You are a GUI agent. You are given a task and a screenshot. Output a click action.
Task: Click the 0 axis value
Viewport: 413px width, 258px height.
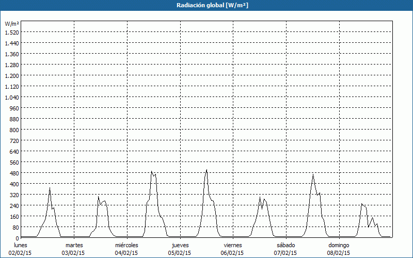[x=18, y=238]
